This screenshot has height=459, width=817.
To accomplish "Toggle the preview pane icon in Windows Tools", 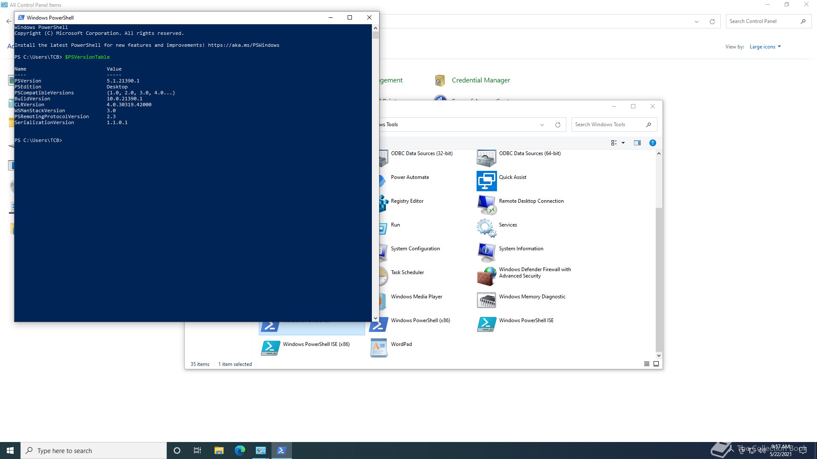I will 637,143.
